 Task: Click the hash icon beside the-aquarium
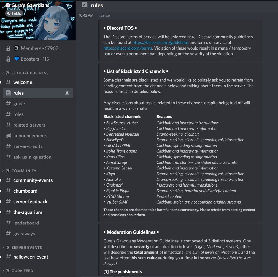tap(8, 212)
